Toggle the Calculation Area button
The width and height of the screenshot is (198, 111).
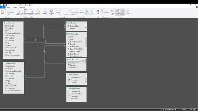click(128, 12)
